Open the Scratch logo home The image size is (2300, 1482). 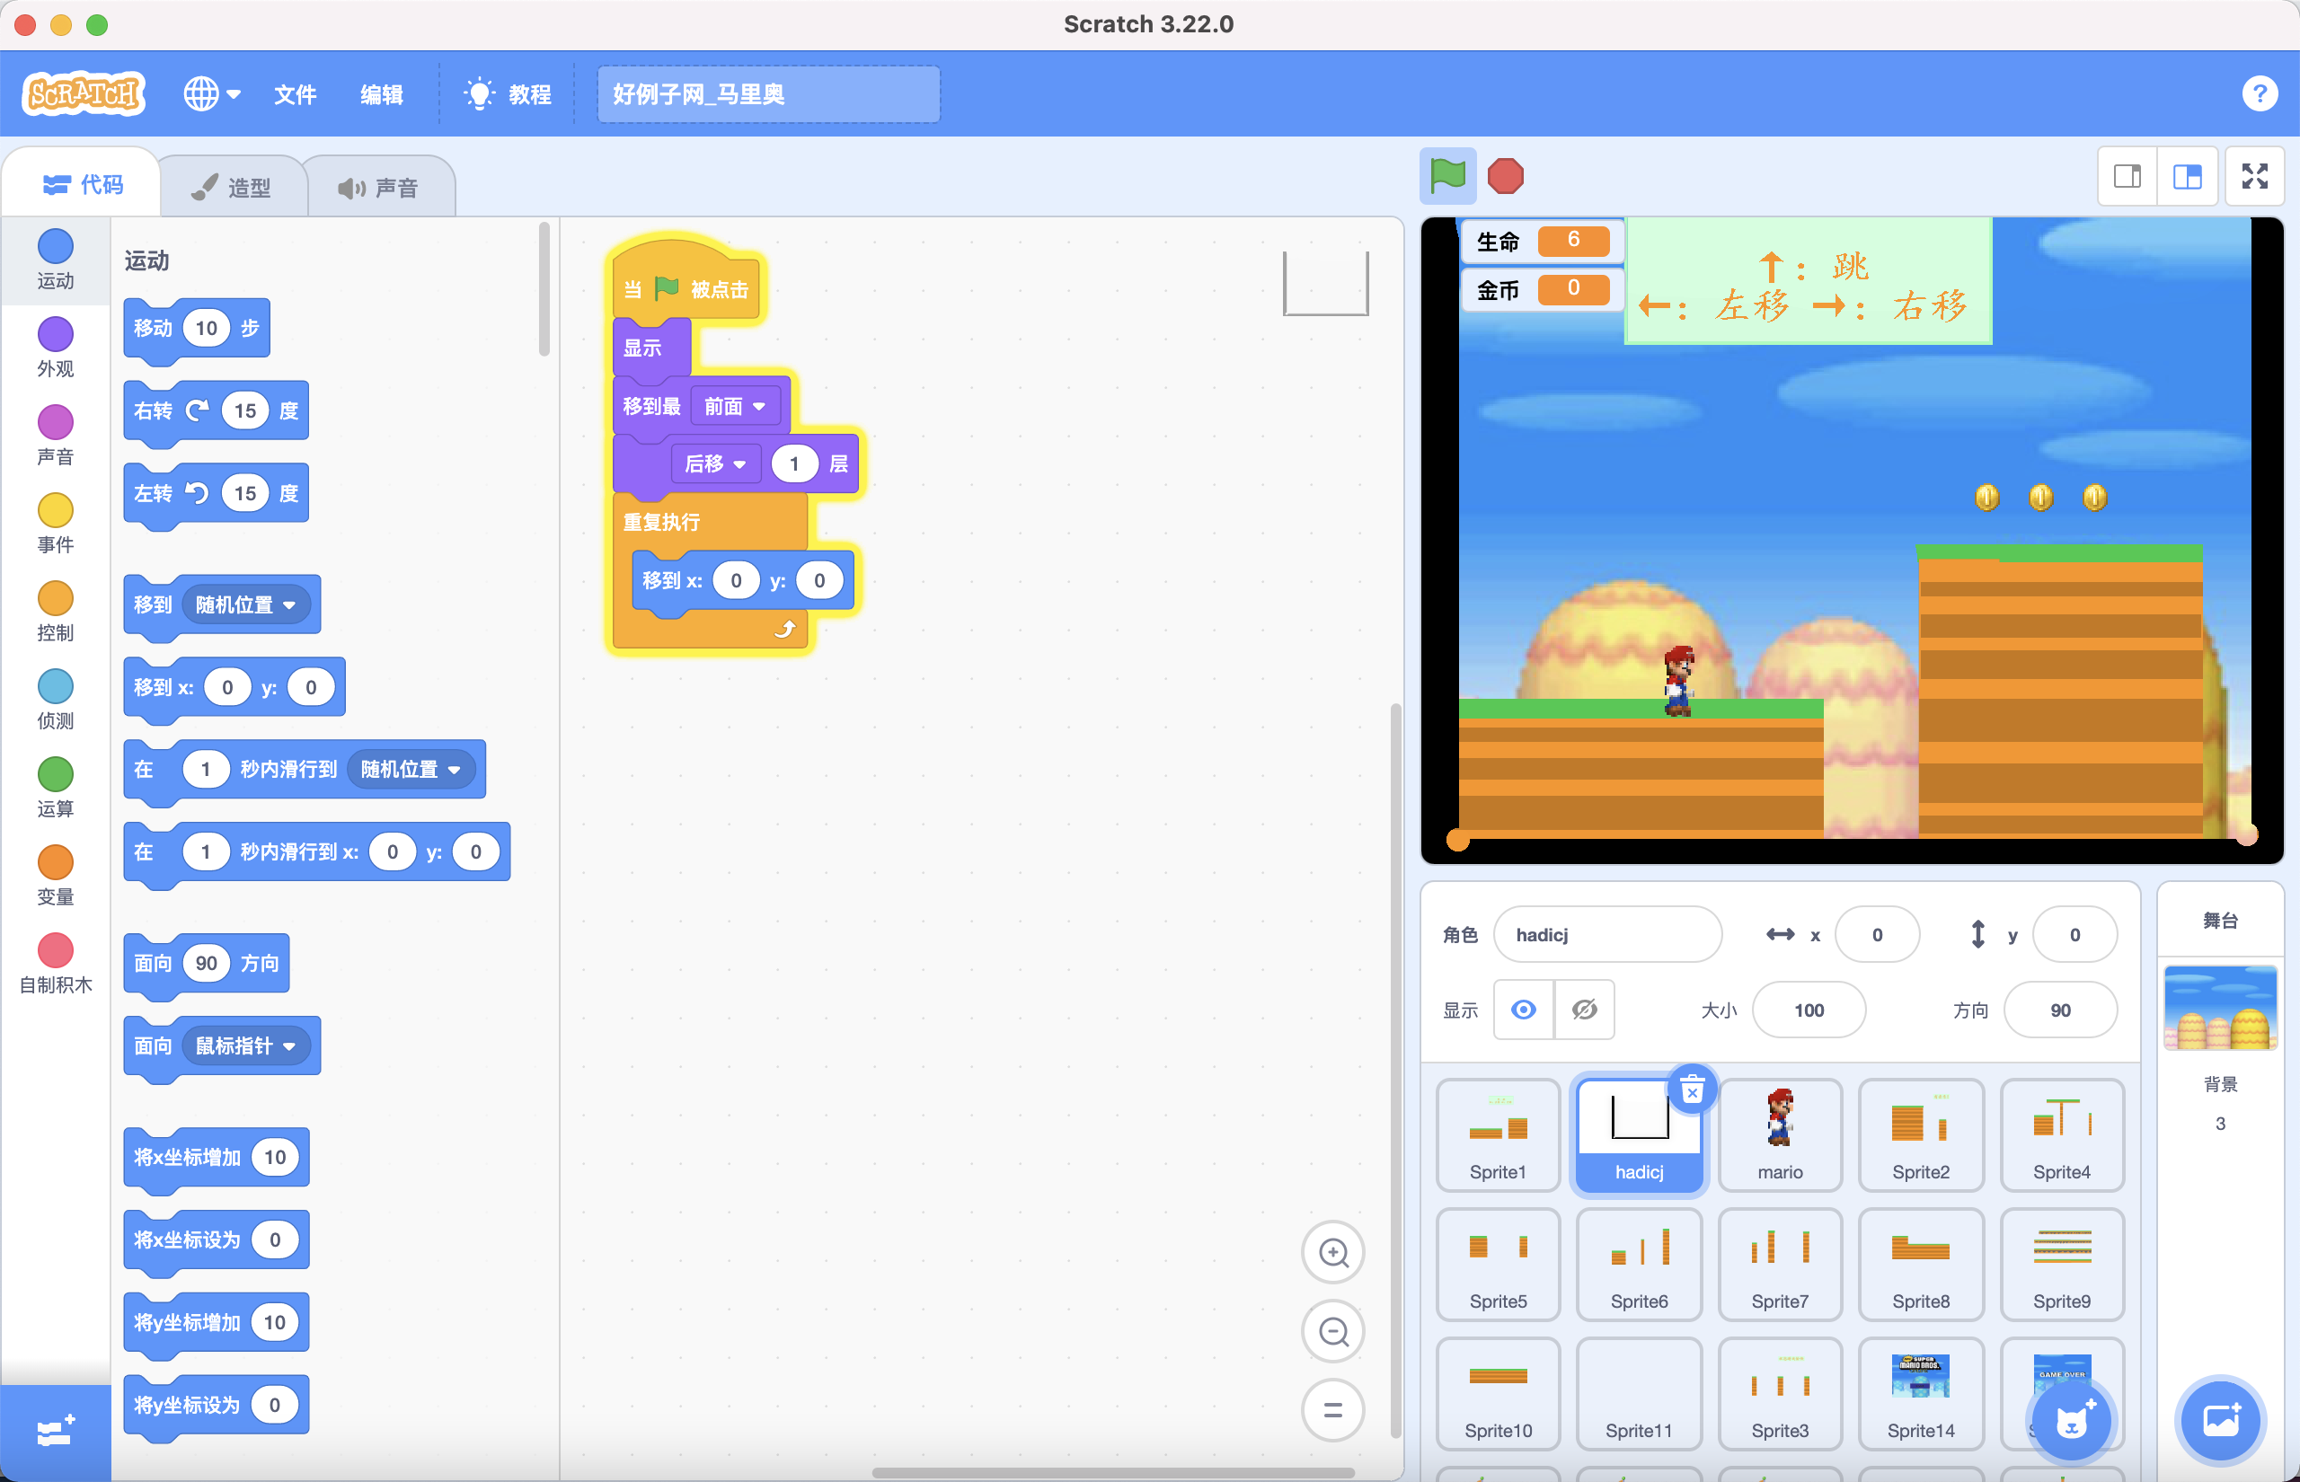(84, 93)
